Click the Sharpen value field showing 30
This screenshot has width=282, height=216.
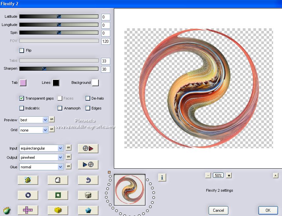(106, 69)
